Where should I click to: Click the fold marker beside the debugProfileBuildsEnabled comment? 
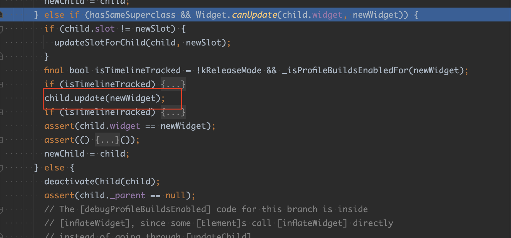(x=1, y=209)
